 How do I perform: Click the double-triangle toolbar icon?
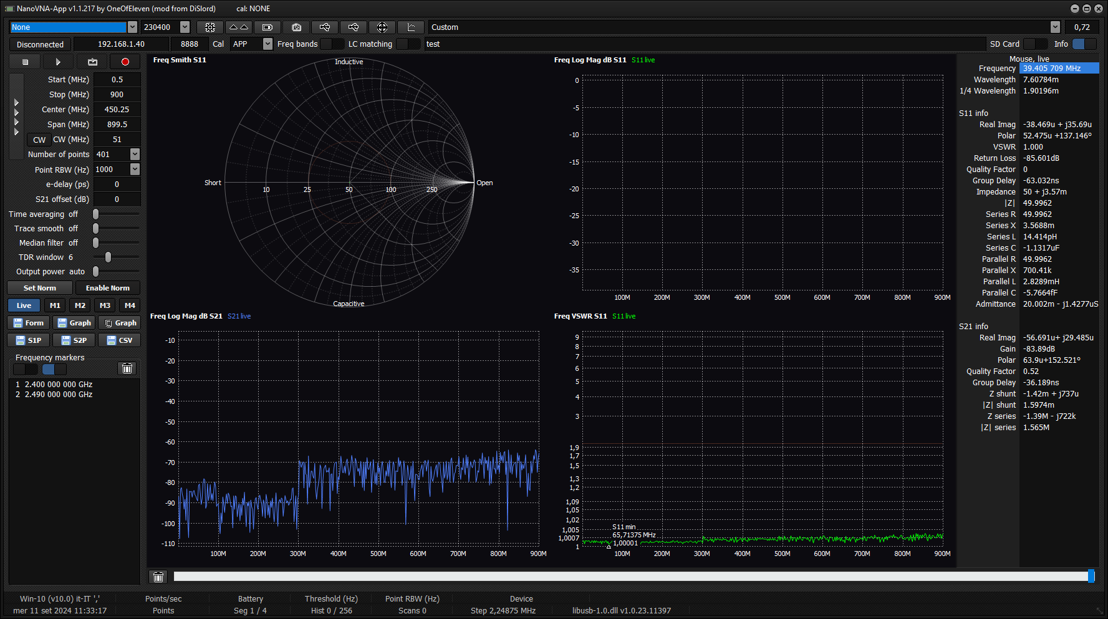tap(239, 27)
